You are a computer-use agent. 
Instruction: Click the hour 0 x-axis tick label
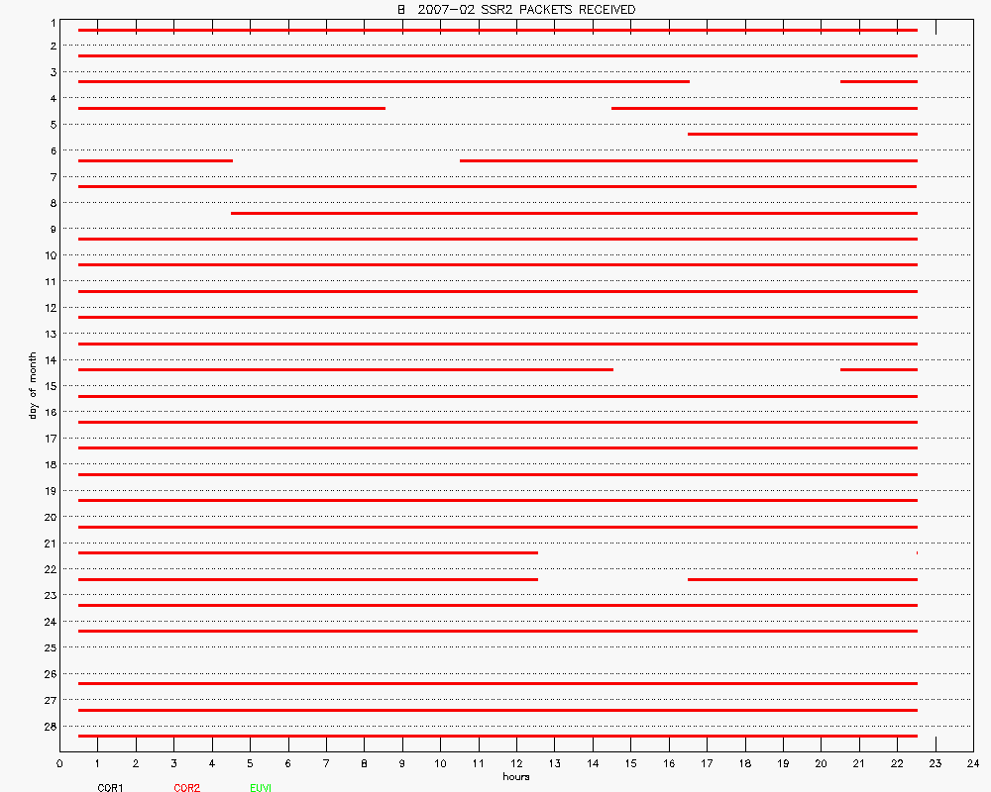coord(59,763)
